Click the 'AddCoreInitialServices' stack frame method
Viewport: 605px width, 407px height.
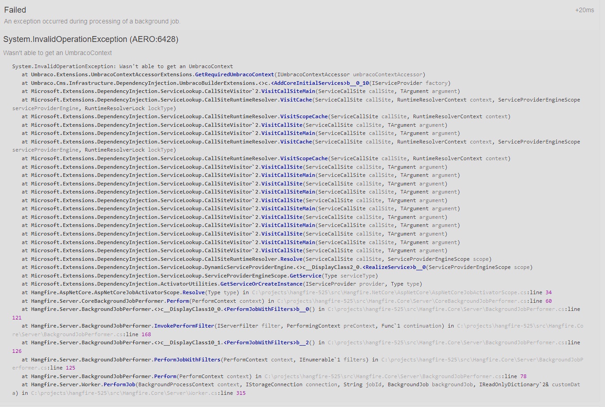pos(320,83)
